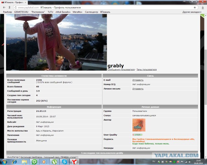Viewport: 207px width, 165px height.
Task: Select the Пользователи group value
Action: [140, 111]
